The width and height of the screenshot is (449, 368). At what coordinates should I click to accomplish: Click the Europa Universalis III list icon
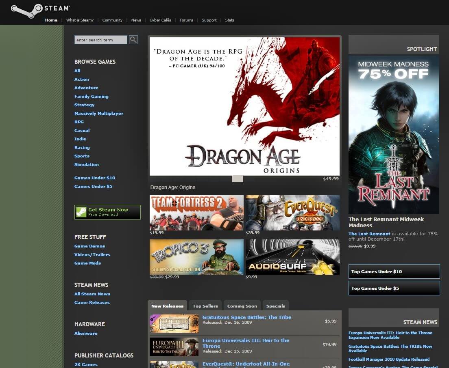point(174,346)
